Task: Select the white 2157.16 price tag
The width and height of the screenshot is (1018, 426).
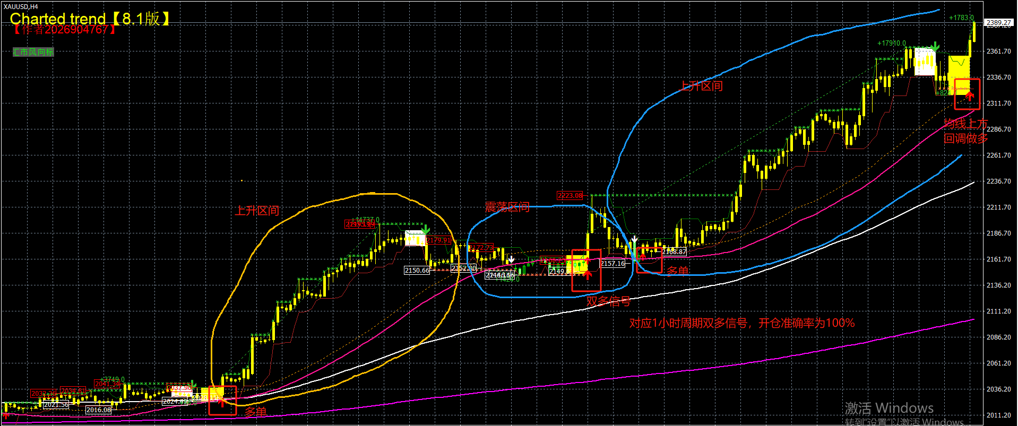Action: click(612, 264)
